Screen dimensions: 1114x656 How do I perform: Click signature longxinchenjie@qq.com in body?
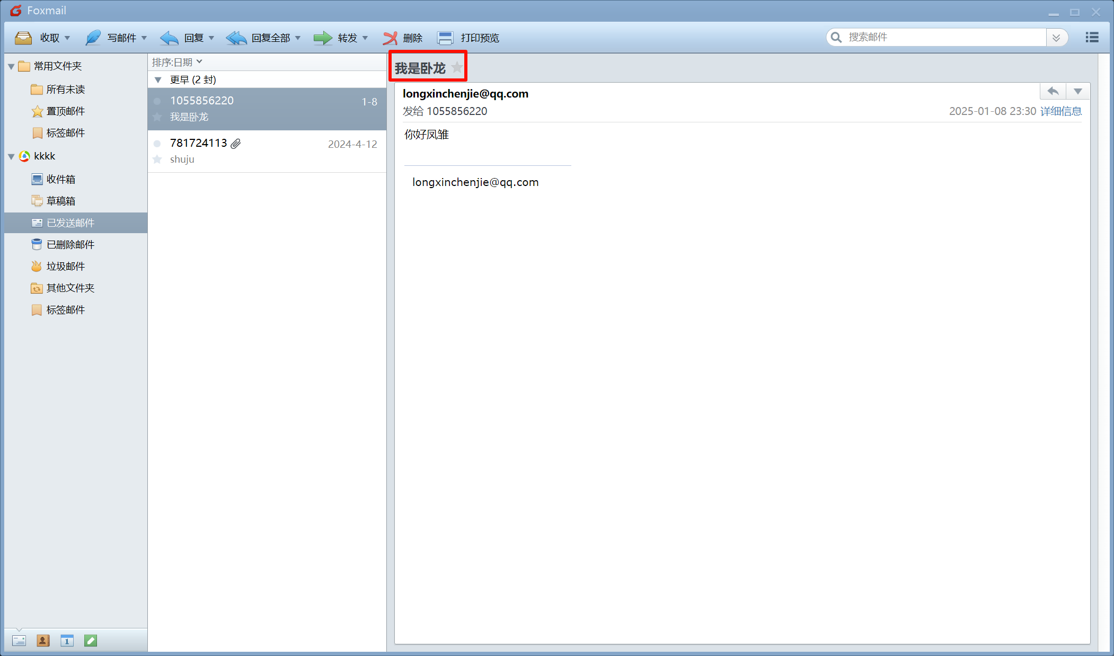point(475,182)
